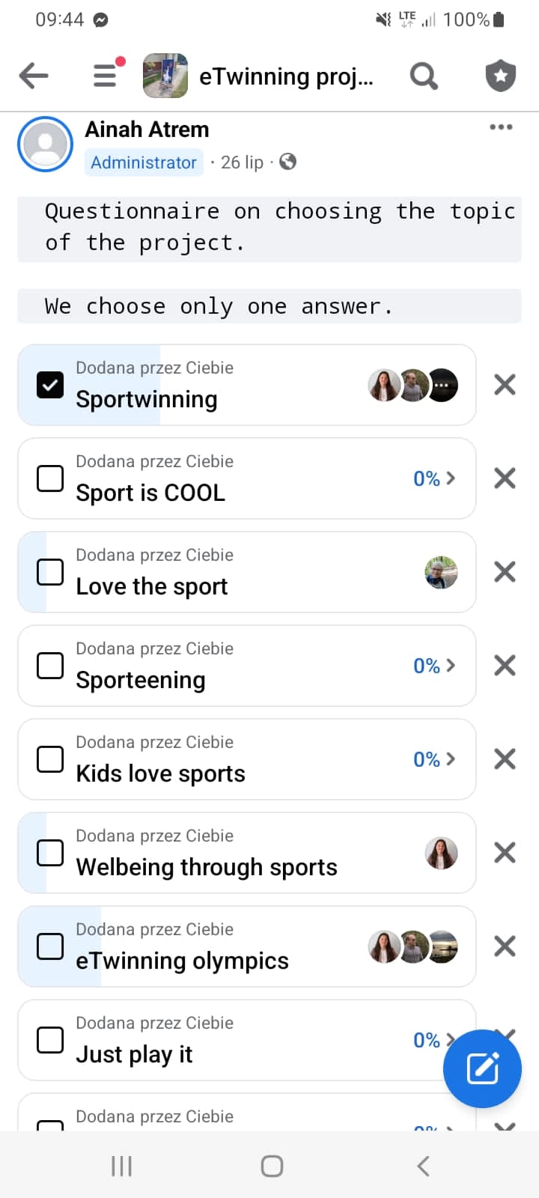Open the eTwinning group cover thumbnail
The image size is (539, 1198).
click(x=165, y=76)
